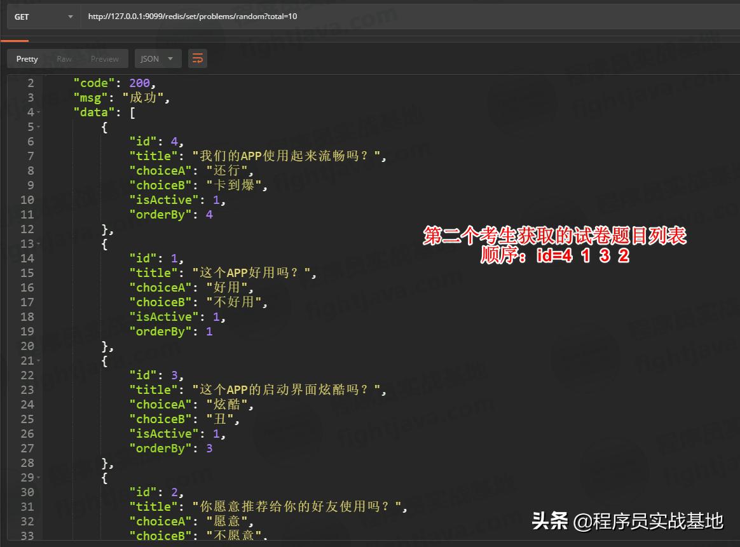Collapse the "data" array fold arrow at line 4

click(x=38, y=112)
